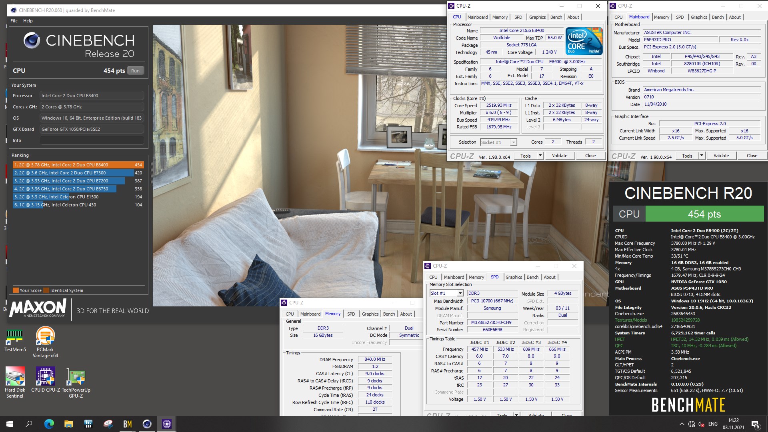Open PCMark Vantage x64 desktop icon
Screen dimensions: 768x432
tap(45, 342)
